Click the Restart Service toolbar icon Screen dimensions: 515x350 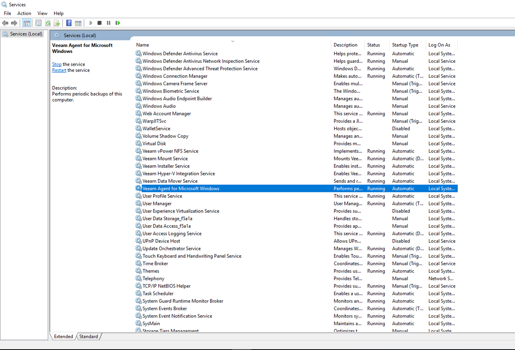point(118,23)
